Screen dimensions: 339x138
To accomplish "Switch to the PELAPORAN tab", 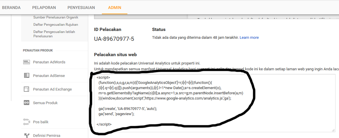I will click(44, 8).
